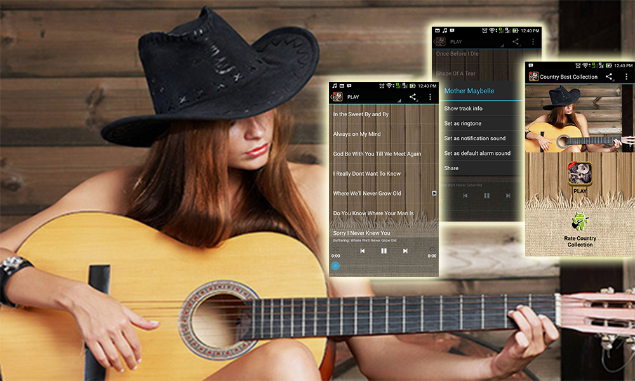
Task: Tap Rate Country Collection android icon
Action: pos(580,222)
